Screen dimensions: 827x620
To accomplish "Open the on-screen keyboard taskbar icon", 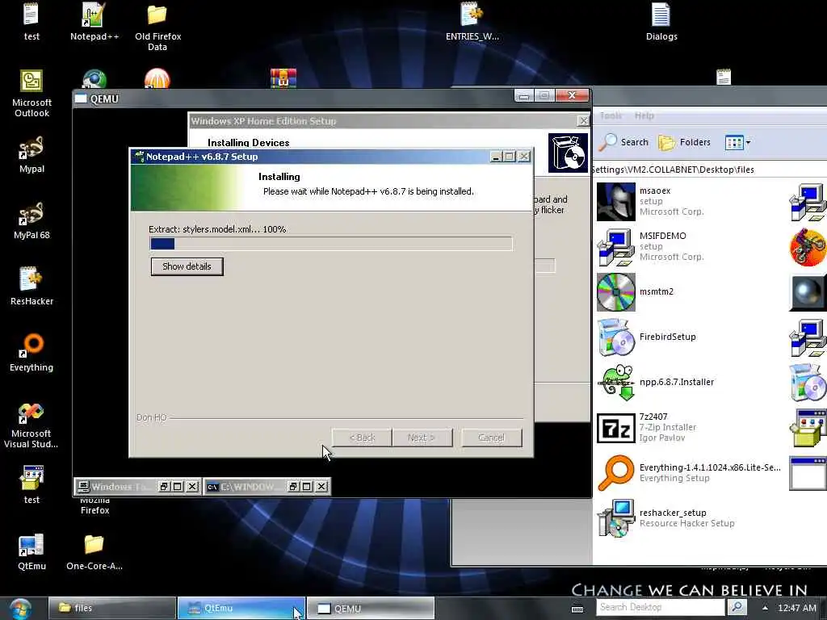I will coord(577,609).
